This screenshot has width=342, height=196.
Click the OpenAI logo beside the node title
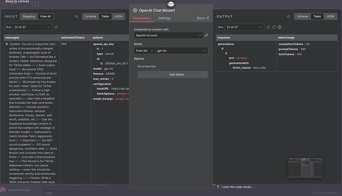tap(135, 10)
